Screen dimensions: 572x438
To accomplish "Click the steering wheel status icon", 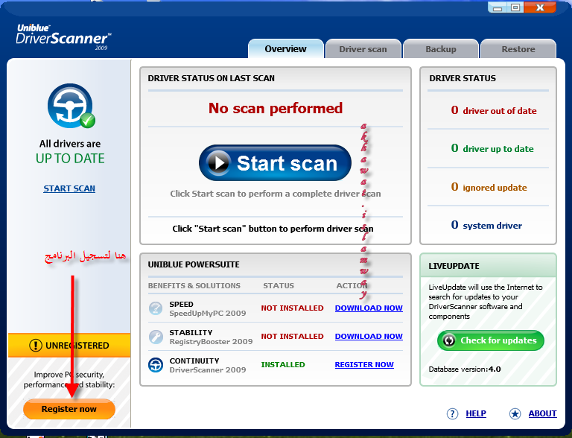I will point(70,106).
